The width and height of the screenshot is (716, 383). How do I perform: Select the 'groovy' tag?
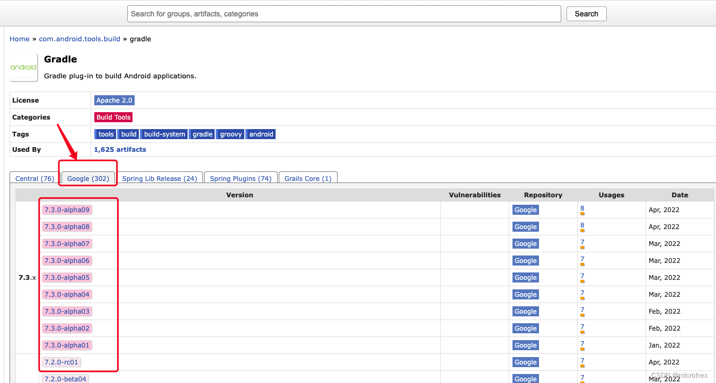(x=231, y=134)
